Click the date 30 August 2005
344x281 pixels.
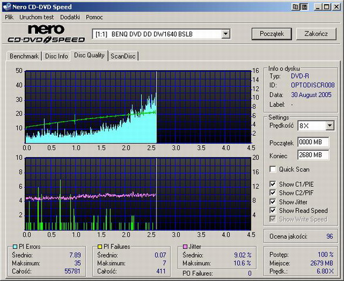[311, 95]
